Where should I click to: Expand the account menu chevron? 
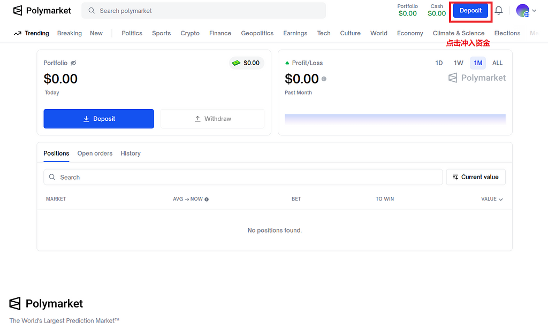(x=534, y=11)
